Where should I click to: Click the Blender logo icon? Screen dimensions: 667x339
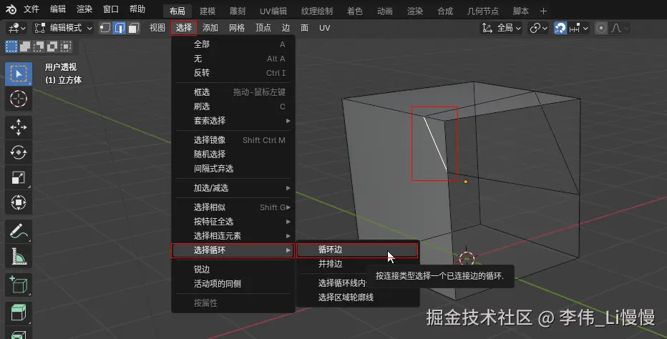tap(11, 9)
